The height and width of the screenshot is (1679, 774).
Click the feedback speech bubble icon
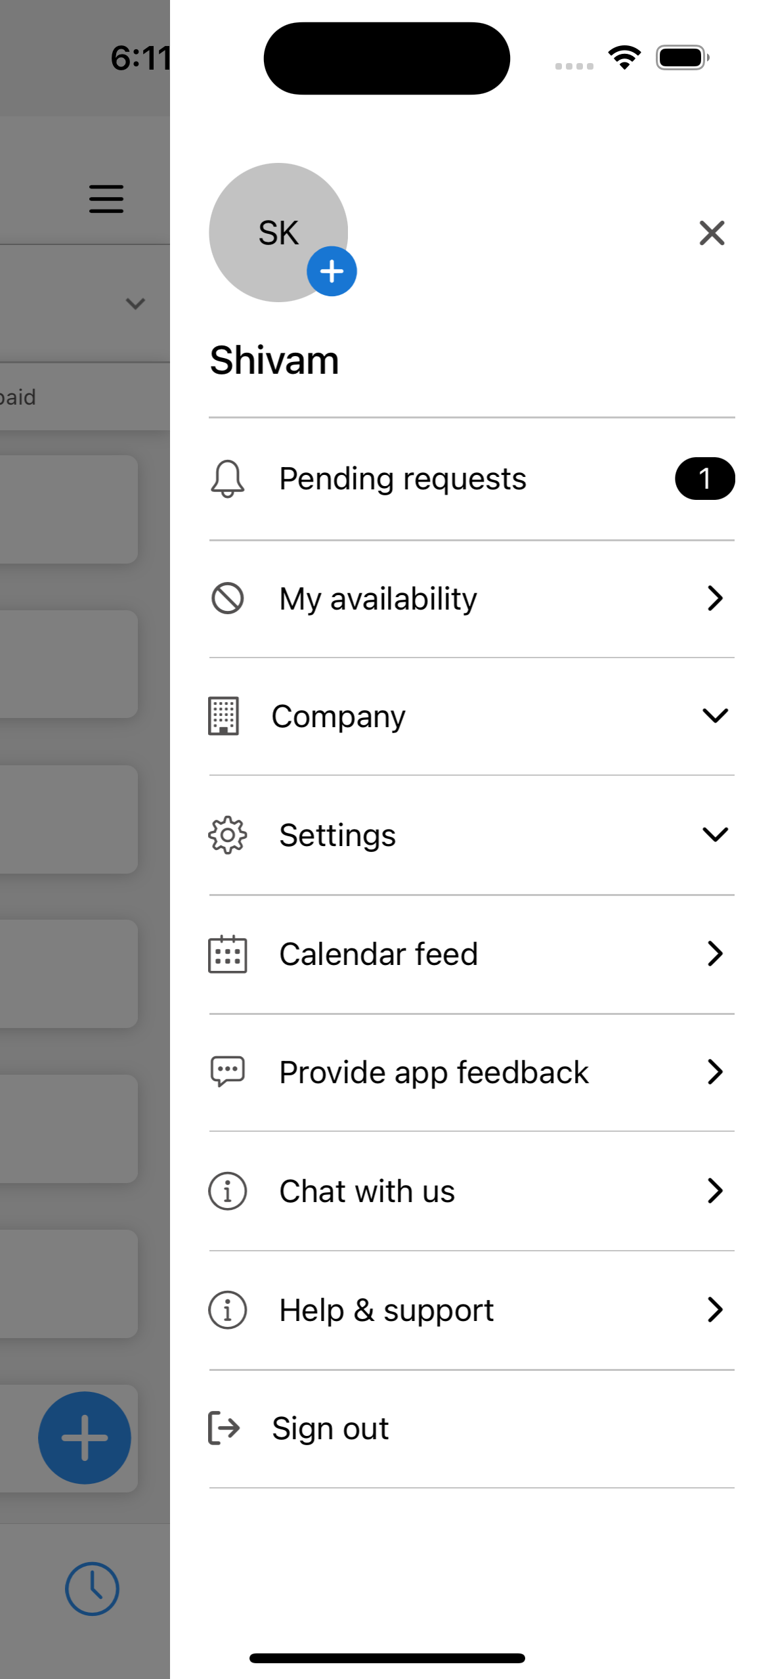click(x=227, y=1072)
